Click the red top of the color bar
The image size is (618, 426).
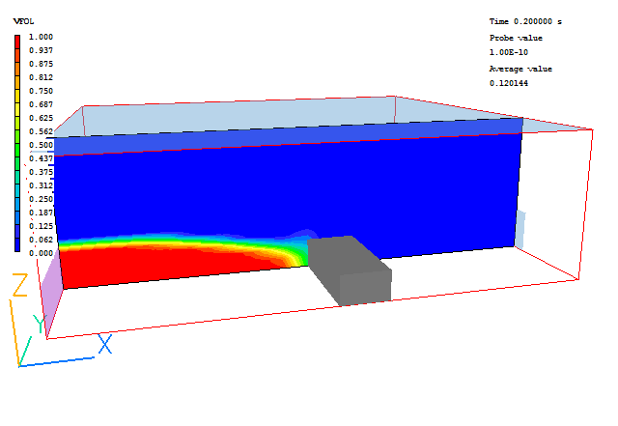click(x=18, y=41)
